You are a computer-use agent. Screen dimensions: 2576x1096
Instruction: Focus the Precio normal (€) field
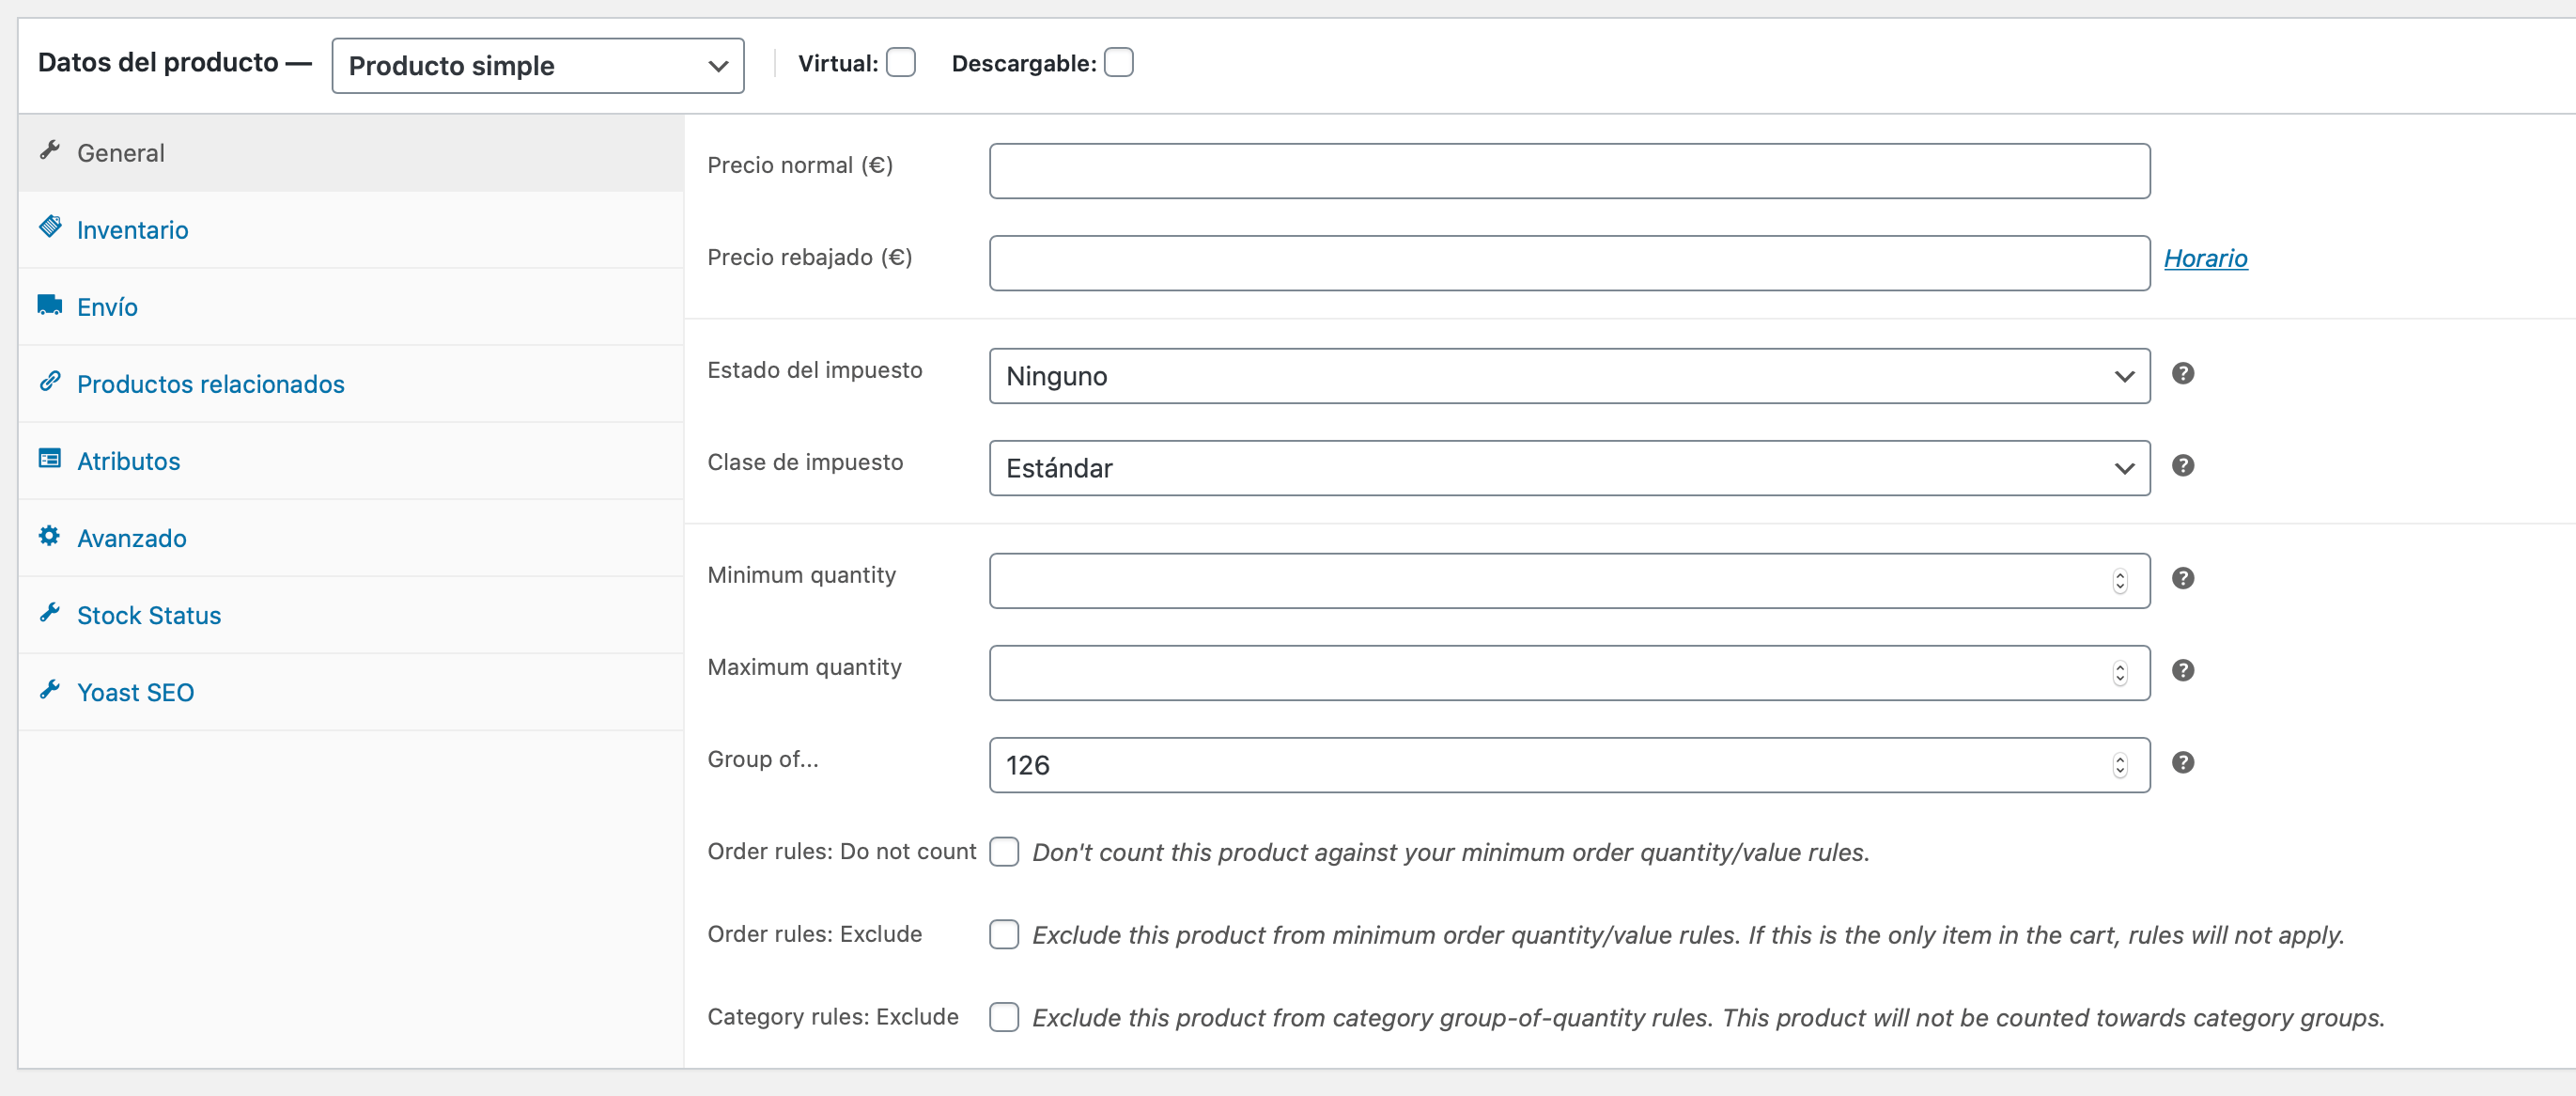click(1569, 171)
